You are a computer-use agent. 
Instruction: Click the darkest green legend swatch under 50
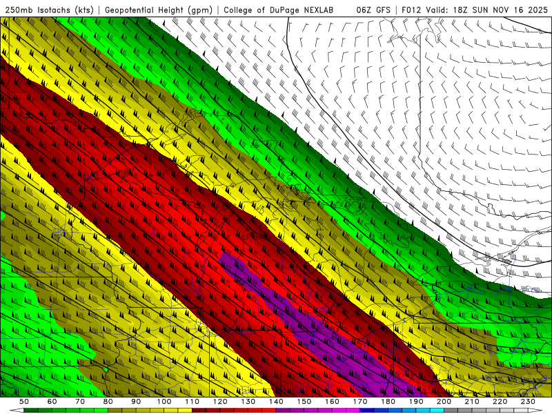point(31,411)
